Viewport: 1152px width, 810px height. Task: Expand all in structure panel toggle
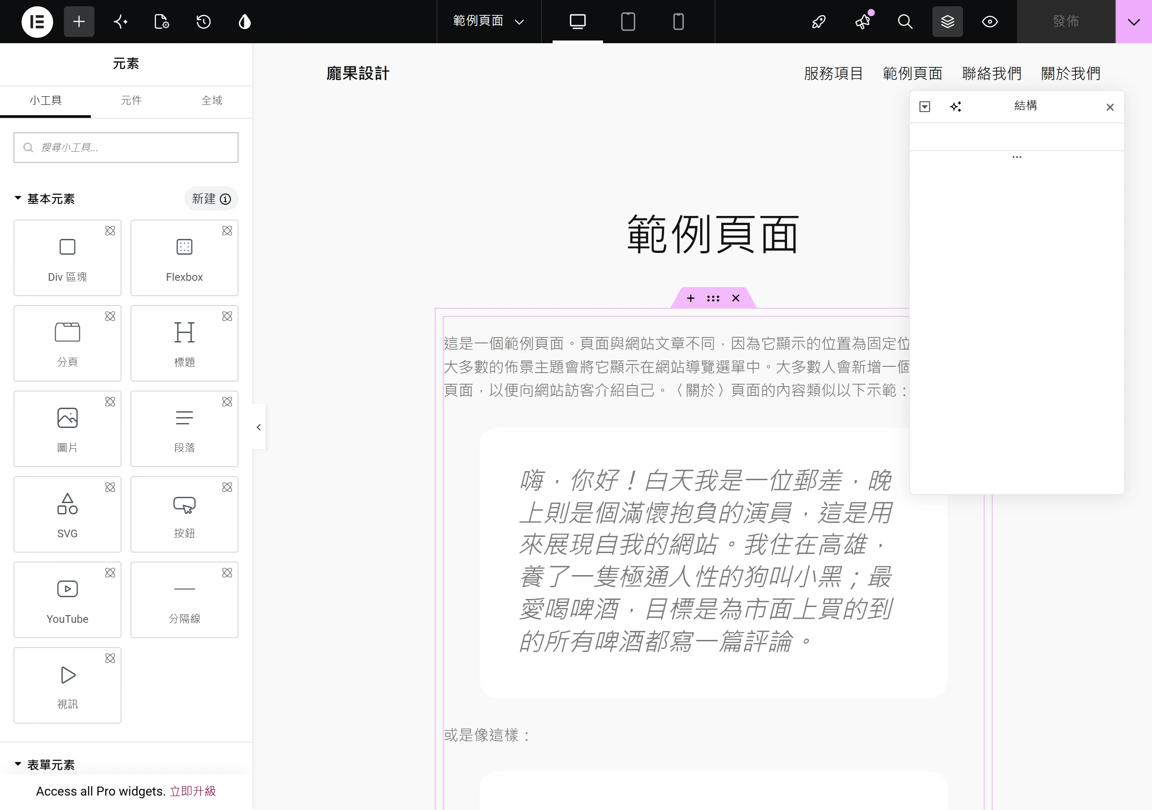click(925, 106)
